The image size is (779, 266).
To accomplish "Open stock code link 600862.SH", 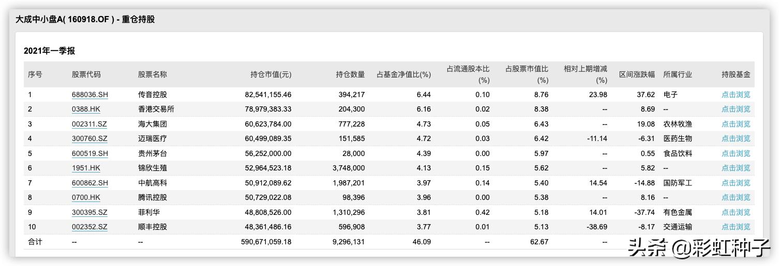I will (x=90, y=183).
